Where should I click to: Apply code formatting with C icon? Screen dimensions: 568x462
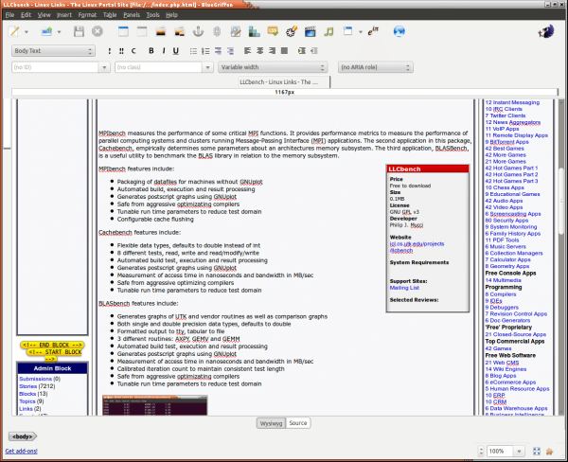pos(133,51)
